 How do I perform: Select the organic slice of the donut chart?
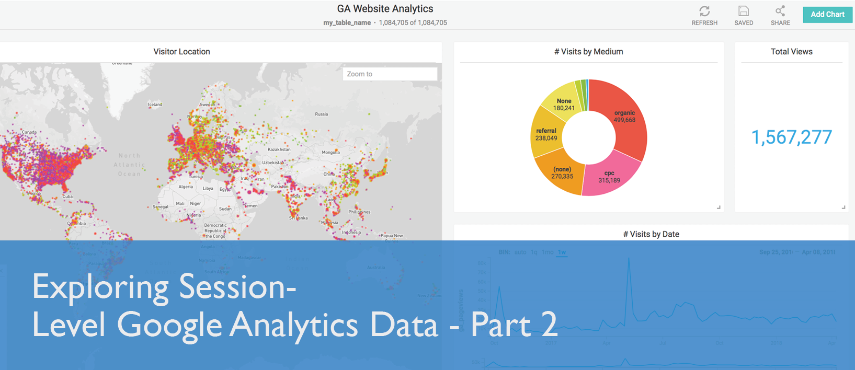pyautogui.click(x=624, y=117)
